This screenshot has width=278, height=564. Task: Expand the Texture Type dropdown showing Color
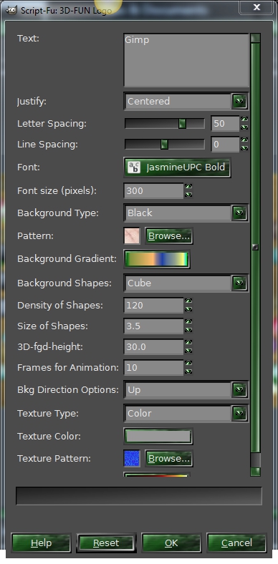(186, 413)
